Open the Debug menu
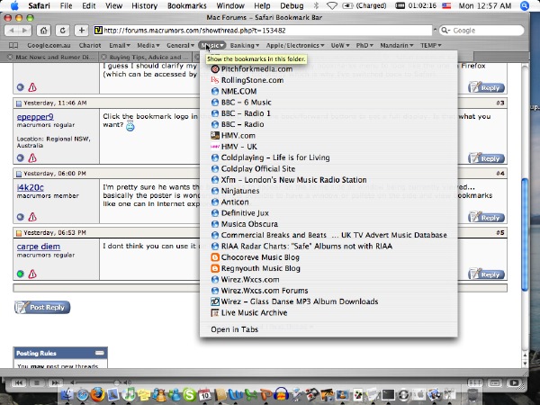Viewport: 540px width, 405px height. point(292,5)
